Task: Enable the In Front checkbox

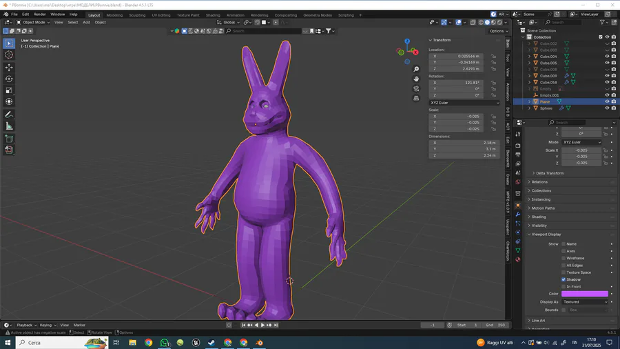Action: pyautogui.click(x=564, y=287)
